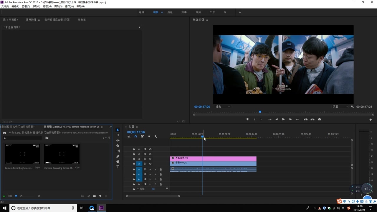Open Program monitor button editor plus
This screenshot has height=212, width=377.
click(371, 120)
